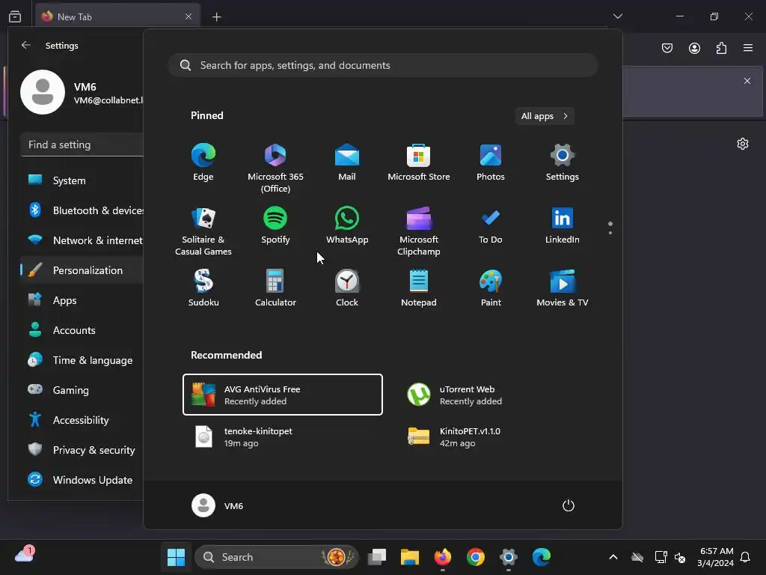Image resolution: width=766 pixels, height=575 pixels.
Task: Open Firefox extensions puzzle icon
Action: [721, 48]
